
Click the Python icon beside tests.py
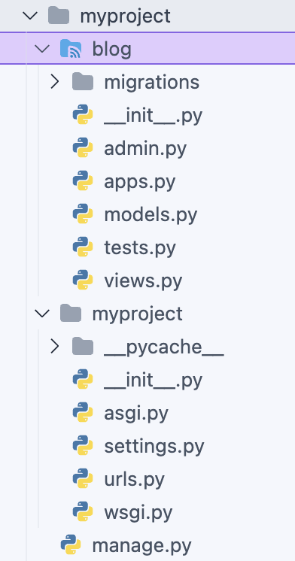point(83,247)
